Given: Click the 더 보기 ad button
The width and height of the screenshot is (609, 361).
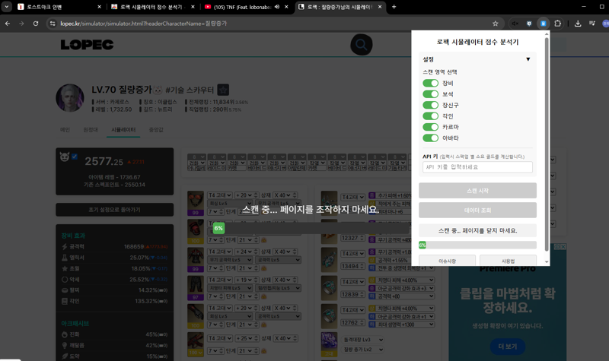Looking at the screenshot, I should pos(507,347).
